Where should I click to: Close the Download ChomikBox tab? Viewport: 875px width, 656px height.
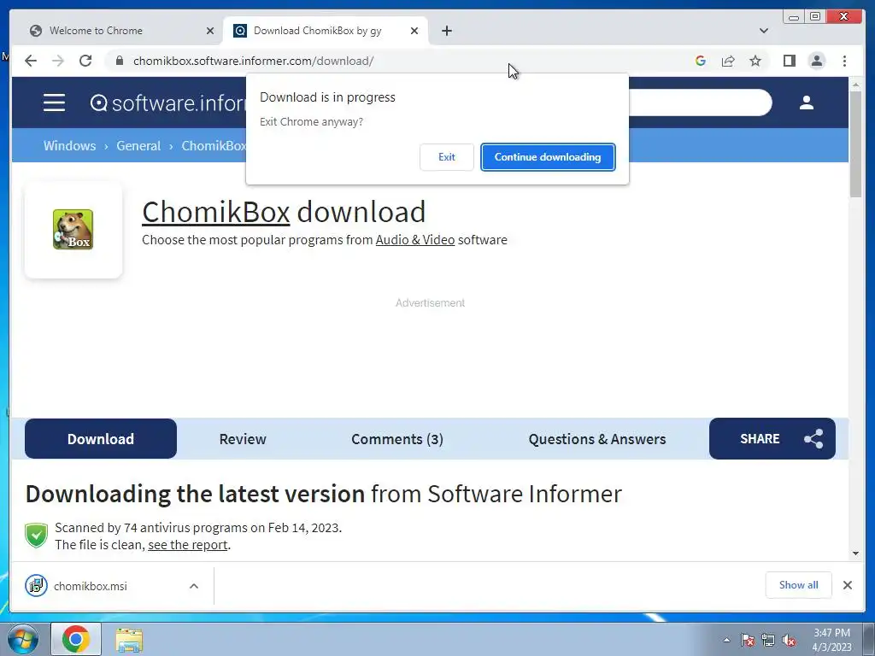pyautogui.click(x=414, y=31)
